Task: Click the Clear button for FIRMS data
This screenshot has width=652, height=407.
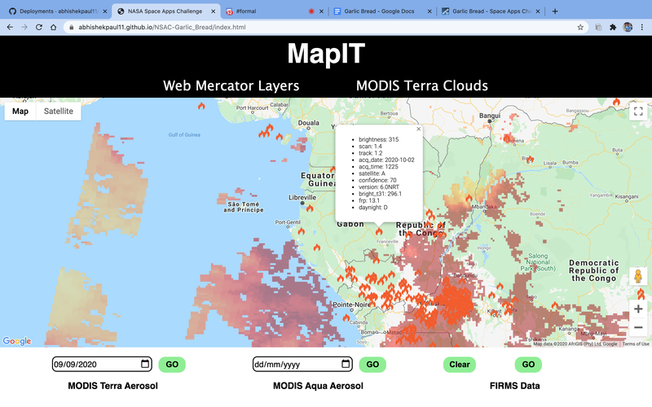Action: tap(459, 364)
